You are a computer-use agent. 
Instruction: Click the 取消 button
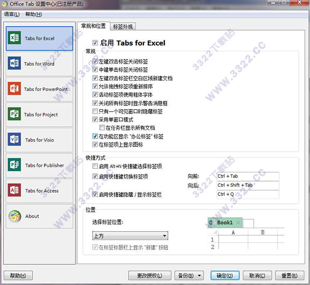pyautogui.click(x=257, y=276)
